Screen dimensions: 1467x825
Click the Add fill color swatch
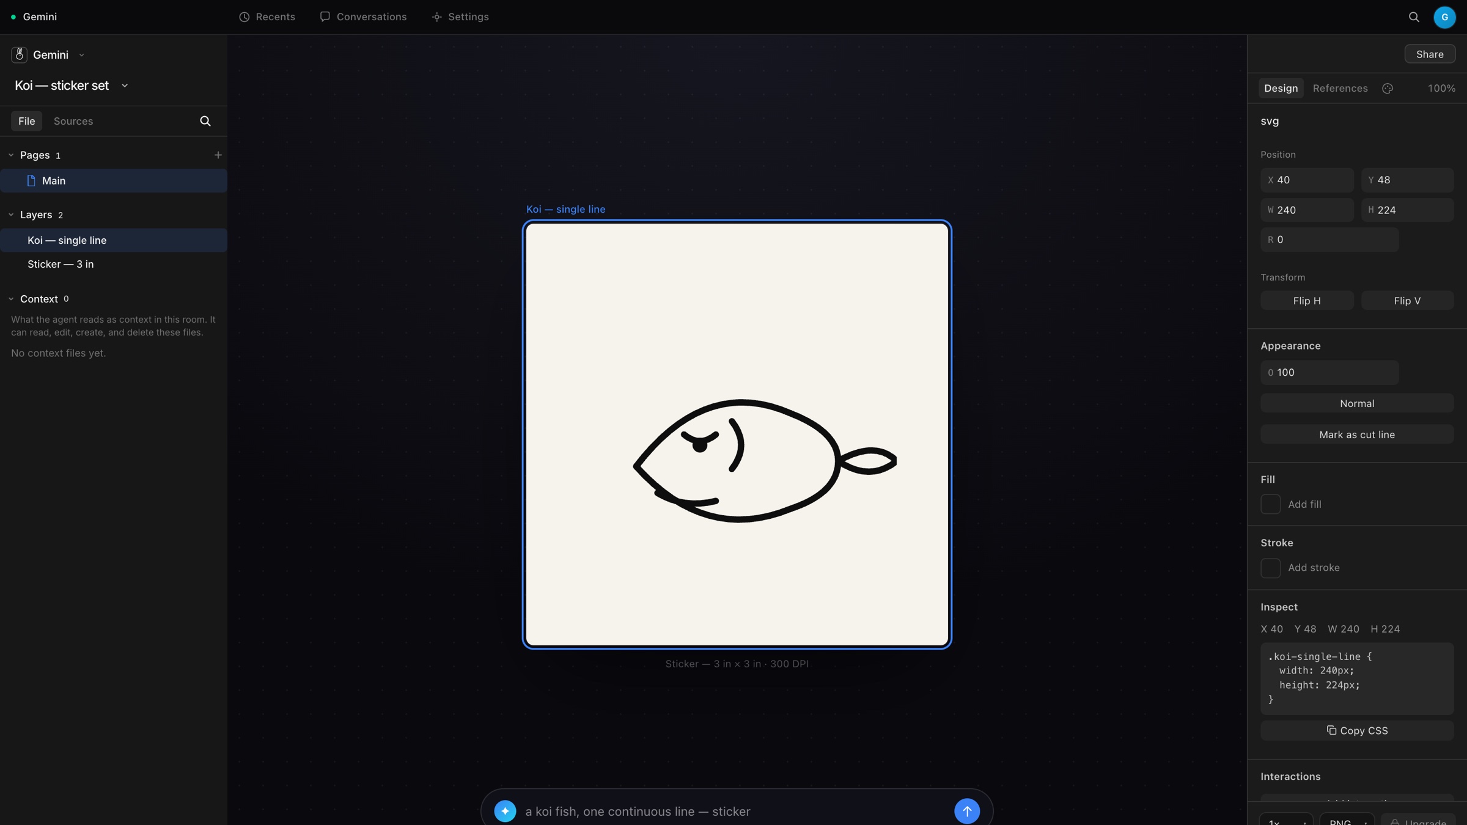point(1270,504)
